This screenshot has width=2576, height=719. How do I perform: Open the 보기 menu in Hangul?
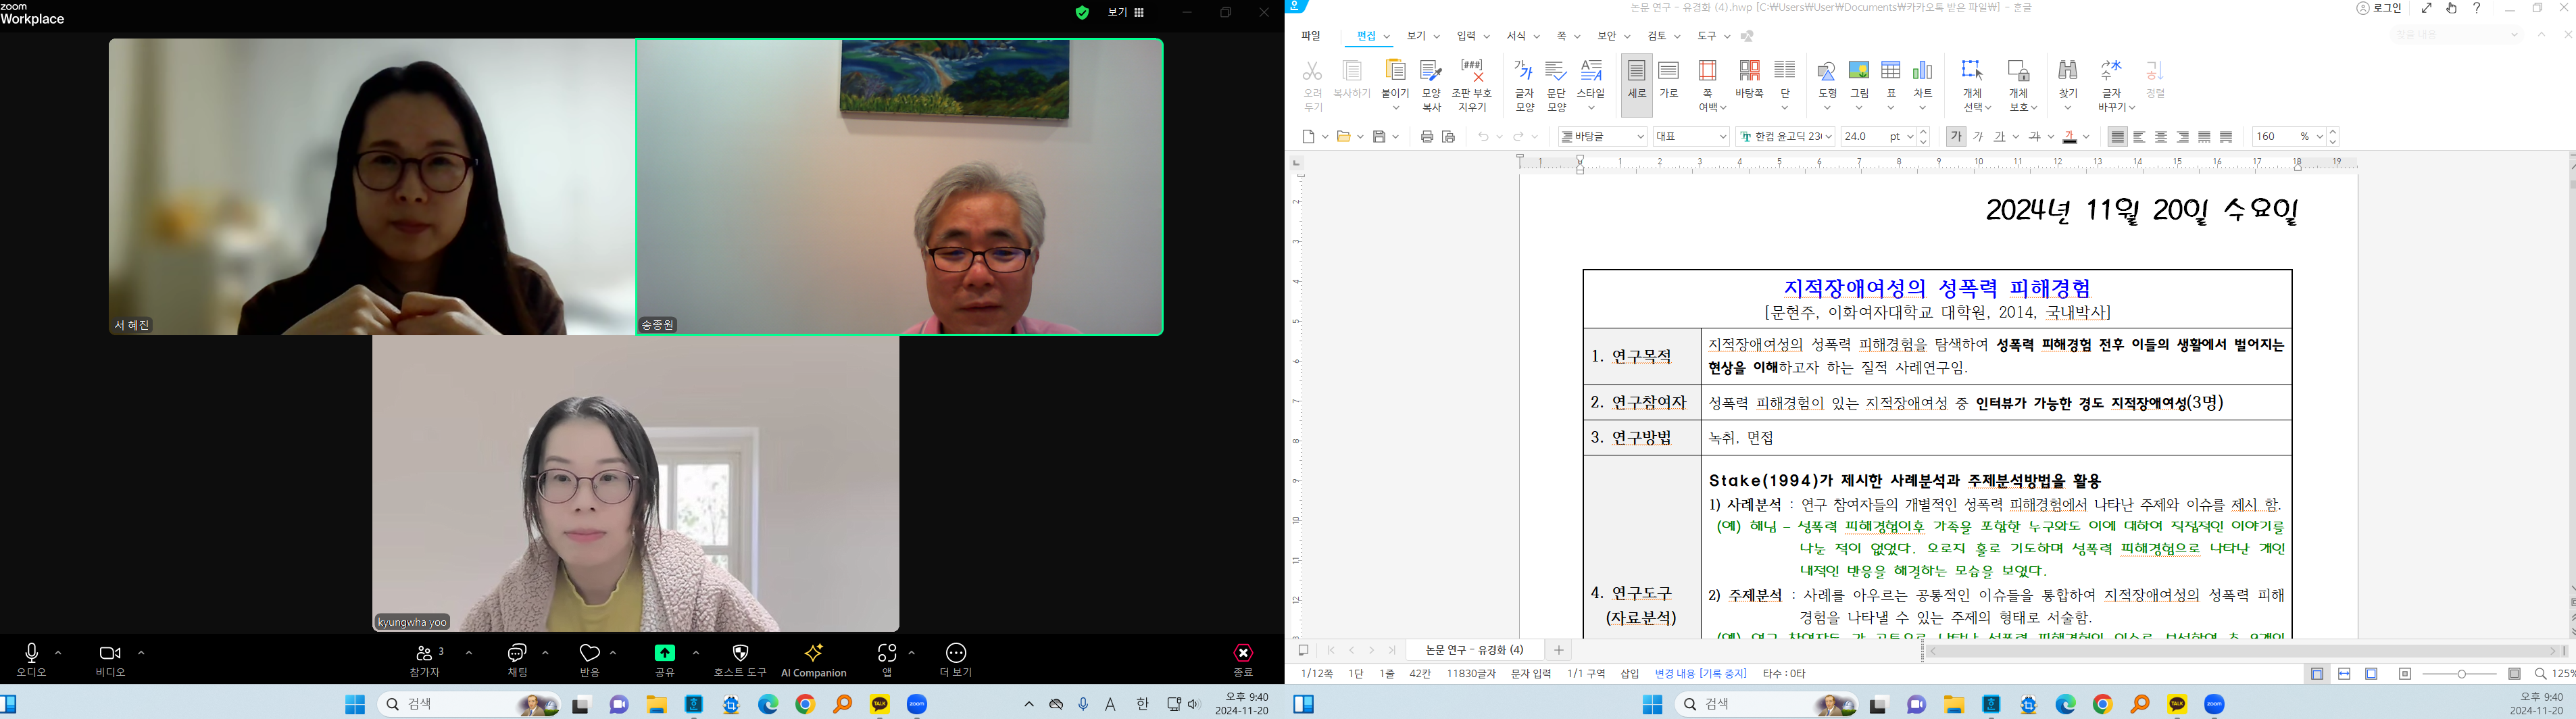pos(1416,36)
